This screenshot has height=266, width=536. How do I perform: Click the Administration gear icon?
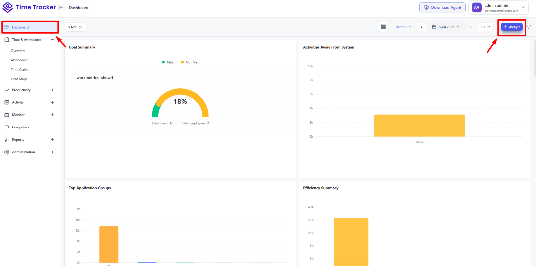point(7,152)
